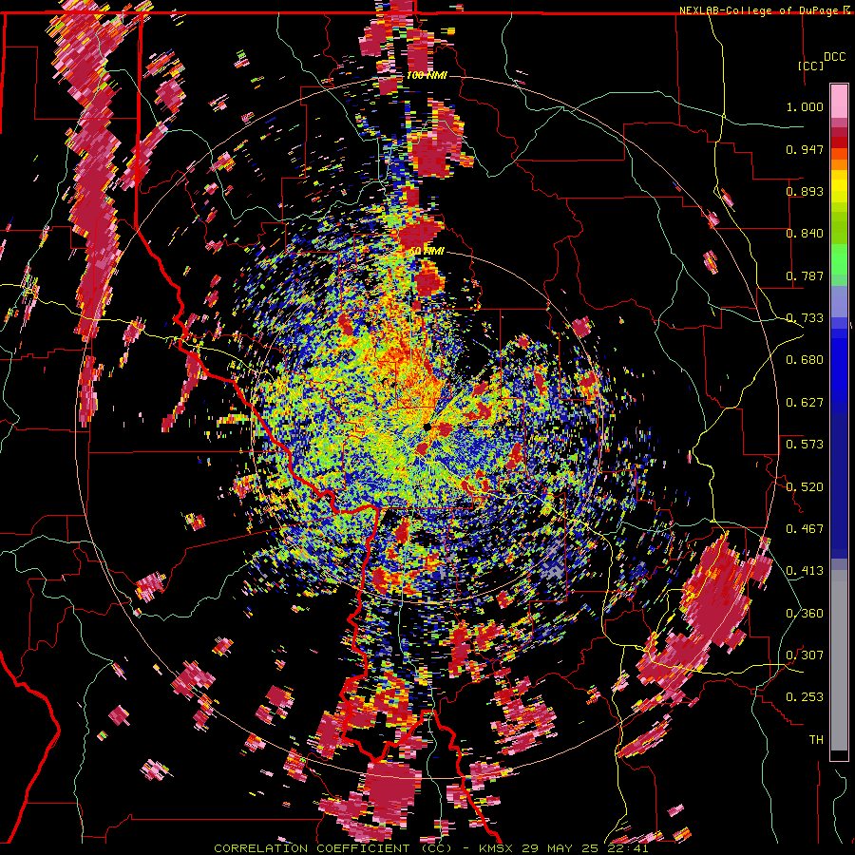Select the 0.413 legend value
This screenshot has height=855, width=855.
coord(805,571)
